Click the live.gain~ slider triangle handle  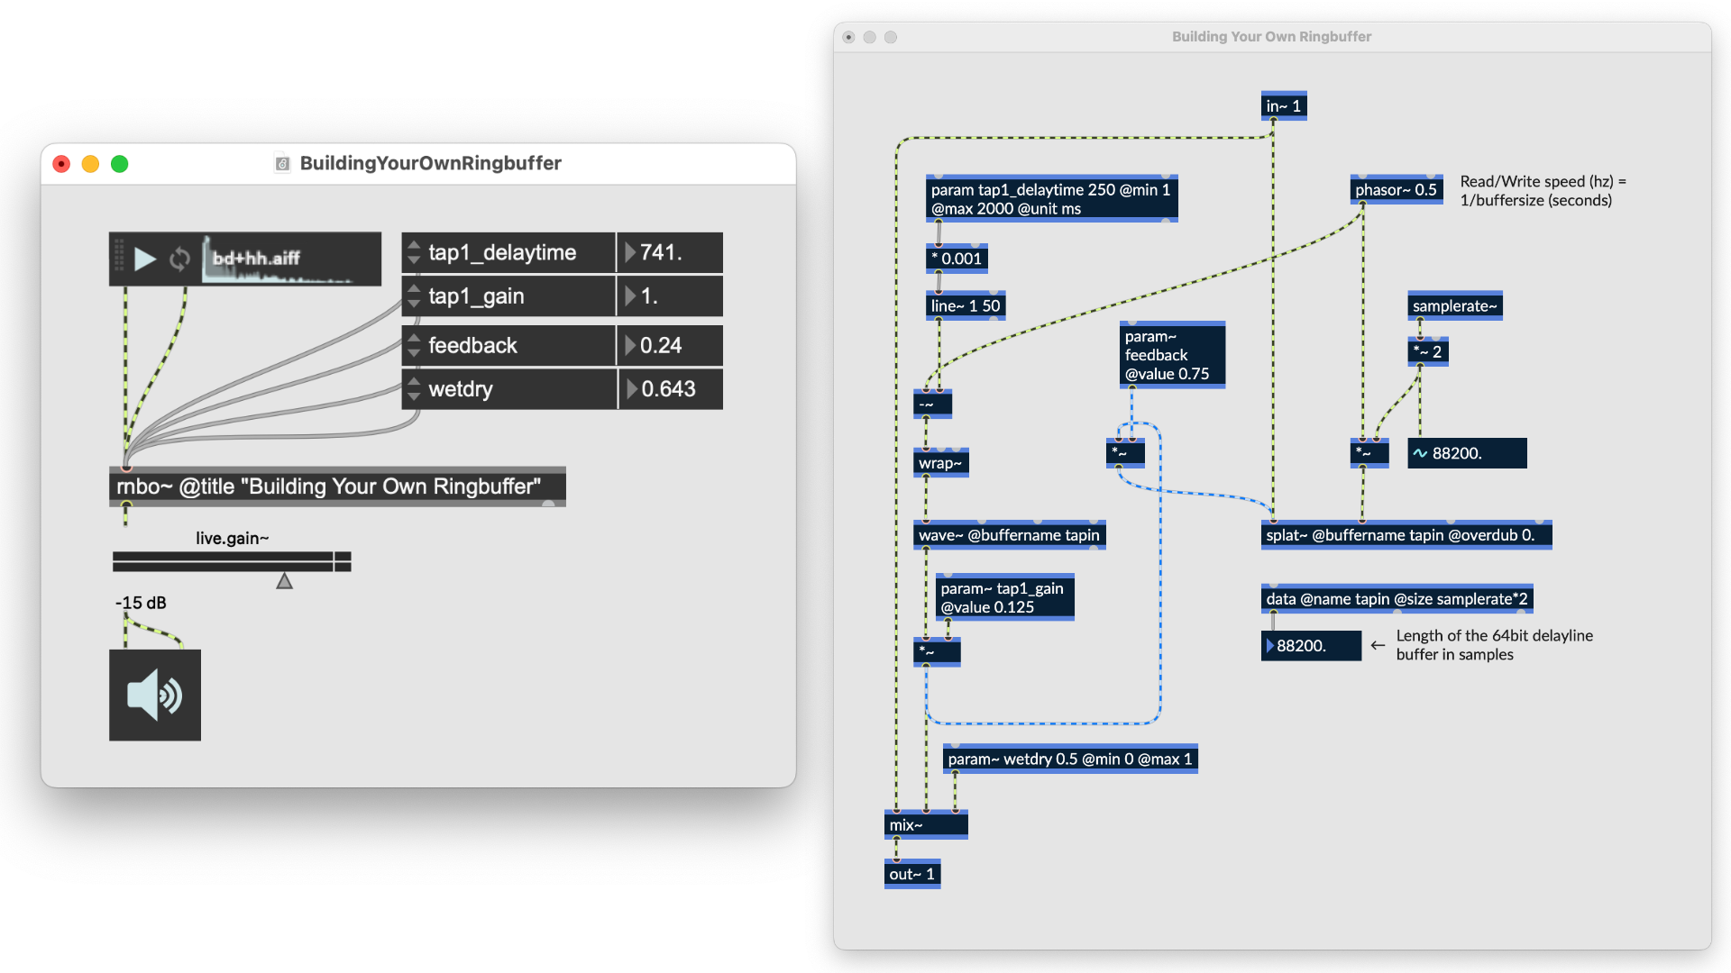pyautogui.click(x=284, y=581)
